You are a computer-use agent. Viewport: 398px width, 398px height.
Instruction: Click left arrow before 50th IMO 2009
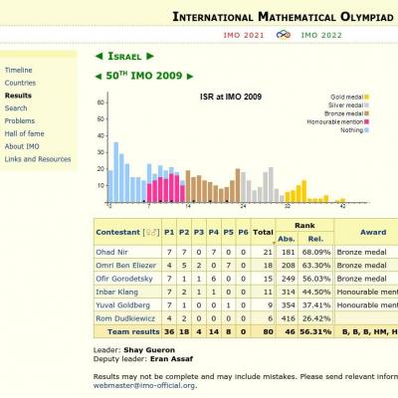click(x=99, y=77)
